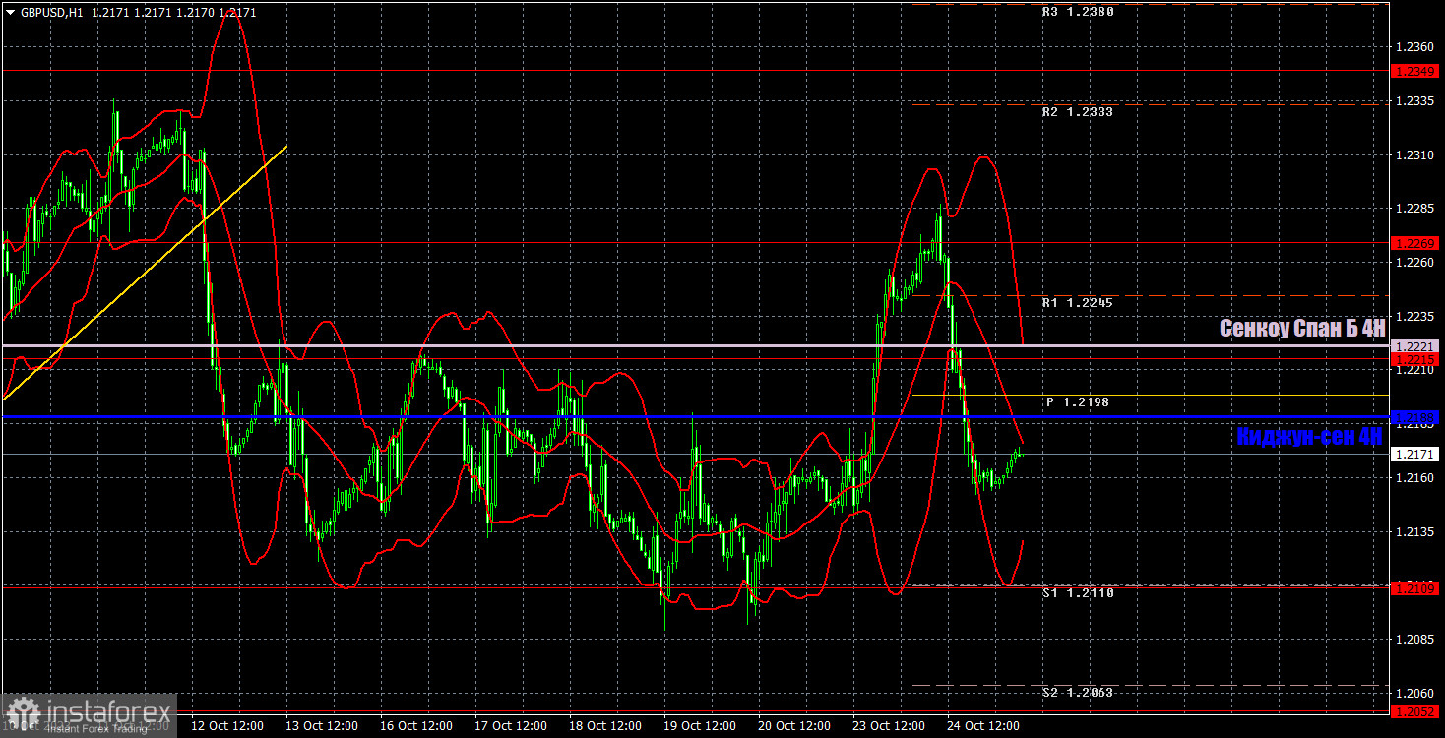1445x738 pixels.
Task: Click the 1.2260 price scale value
Action: point(1414,263)
